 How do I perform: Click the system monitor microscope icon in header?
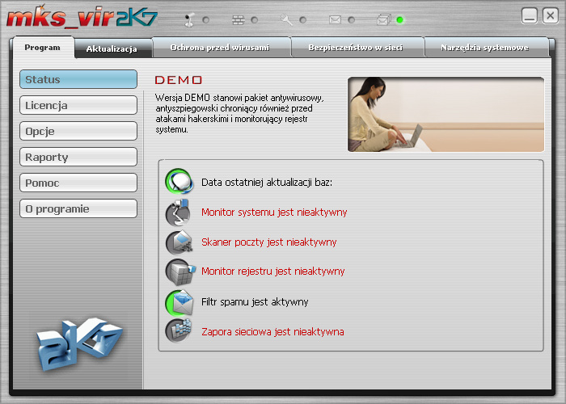(189, 20)
